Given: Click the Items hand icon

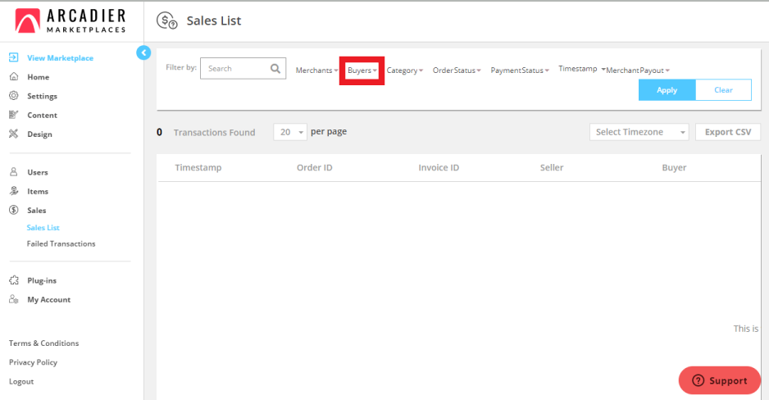Looking at the screenshot, I should tap(14, 191).
